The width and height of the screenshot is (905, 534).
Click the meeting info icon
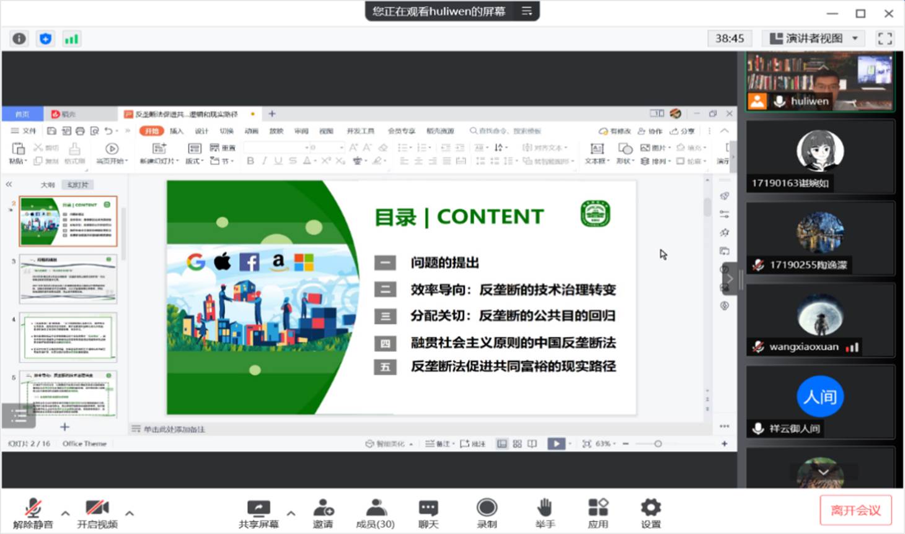pos(19,38)
